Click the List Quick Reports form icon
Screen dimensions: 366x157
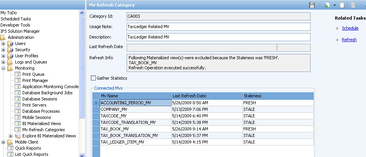(x=10, y=154)
